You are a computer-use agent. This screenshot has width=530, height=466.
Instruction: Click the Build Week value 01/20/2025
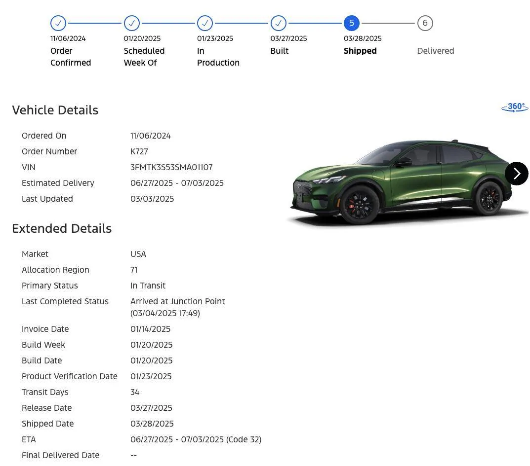[152, 345]
